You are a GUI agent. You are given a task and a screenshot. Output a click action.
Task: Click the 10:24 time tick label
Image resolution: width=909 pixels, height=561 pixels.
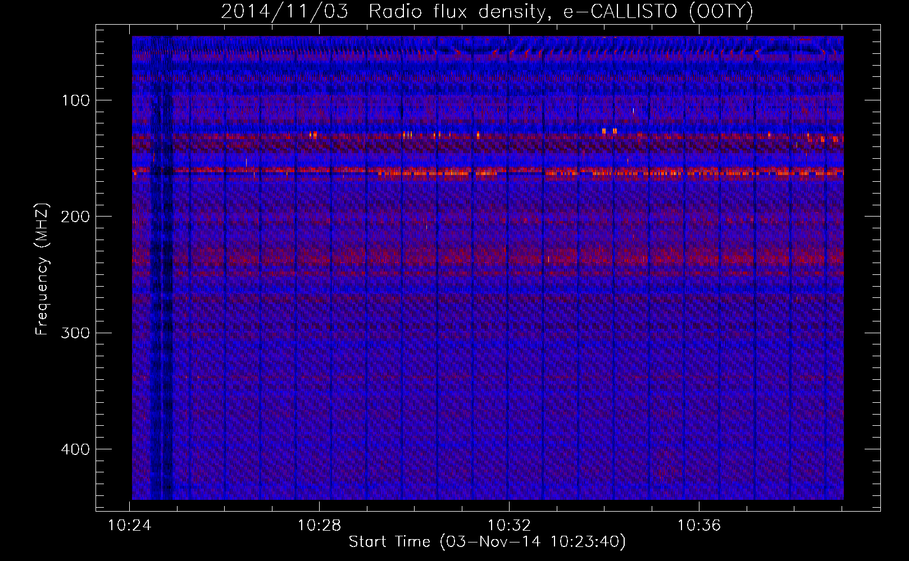click(130, 526)
